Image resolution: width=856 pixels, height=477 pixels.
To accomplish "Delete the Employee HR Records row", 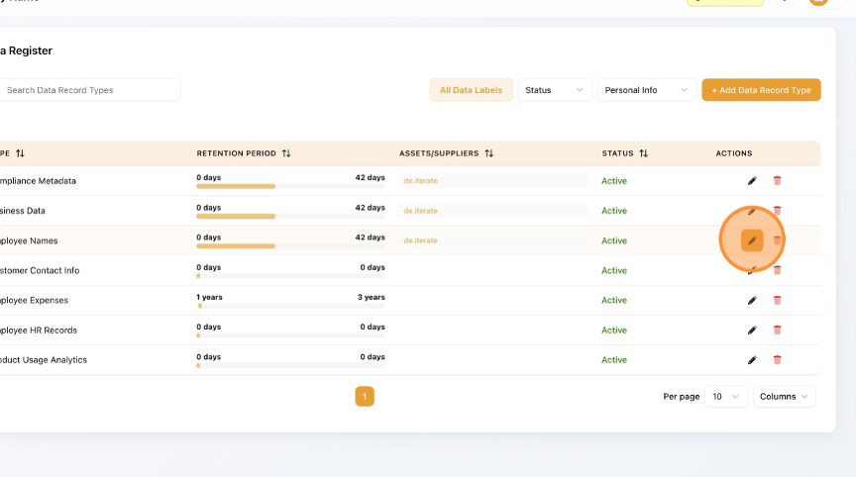I will pos(777,330).
